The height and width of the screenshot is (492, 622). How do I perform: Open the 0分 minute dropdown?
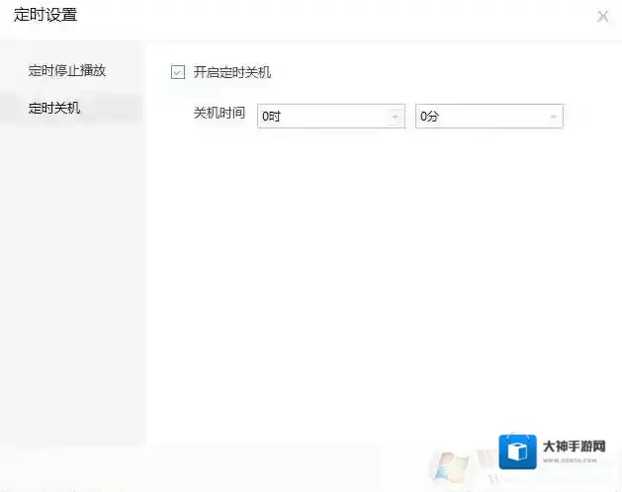489,117
